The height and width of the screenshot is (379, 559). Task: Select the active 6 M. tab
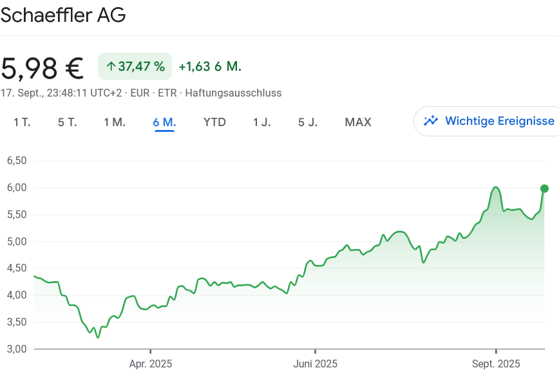[x=164, y=122]
